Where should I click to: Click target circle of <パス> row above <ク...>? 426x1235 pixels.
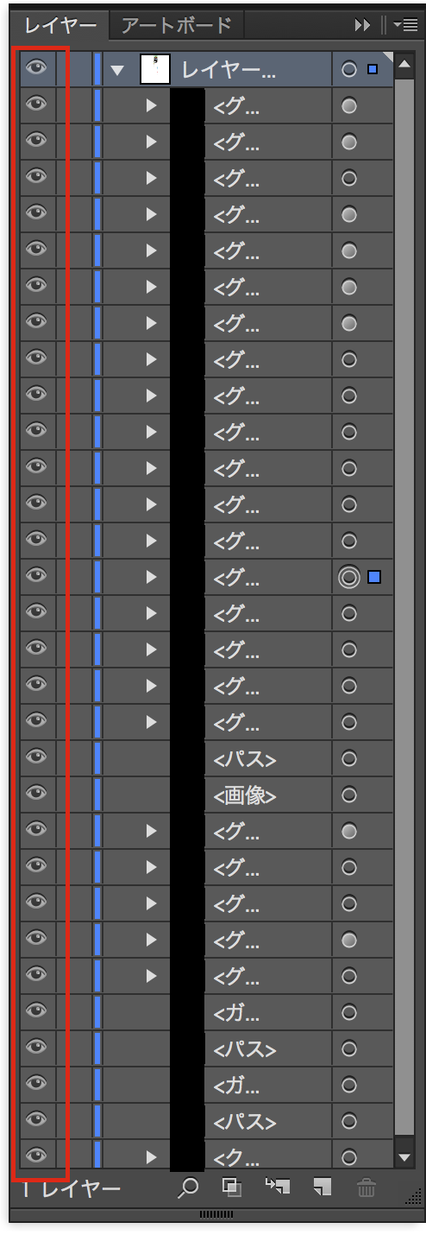pos(348,1121)
